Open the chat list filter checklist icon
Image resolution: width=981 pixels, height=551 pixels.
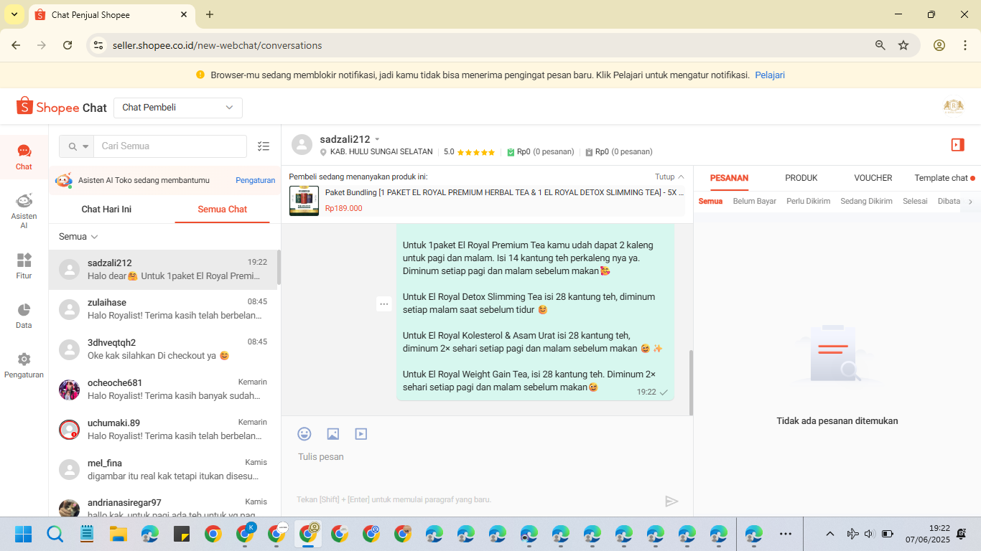click(x=264, y=146)
